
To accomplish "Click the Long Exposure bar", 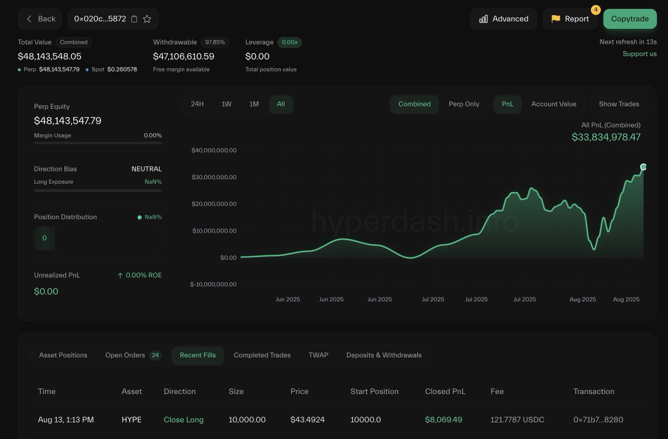I will point(98,191).
